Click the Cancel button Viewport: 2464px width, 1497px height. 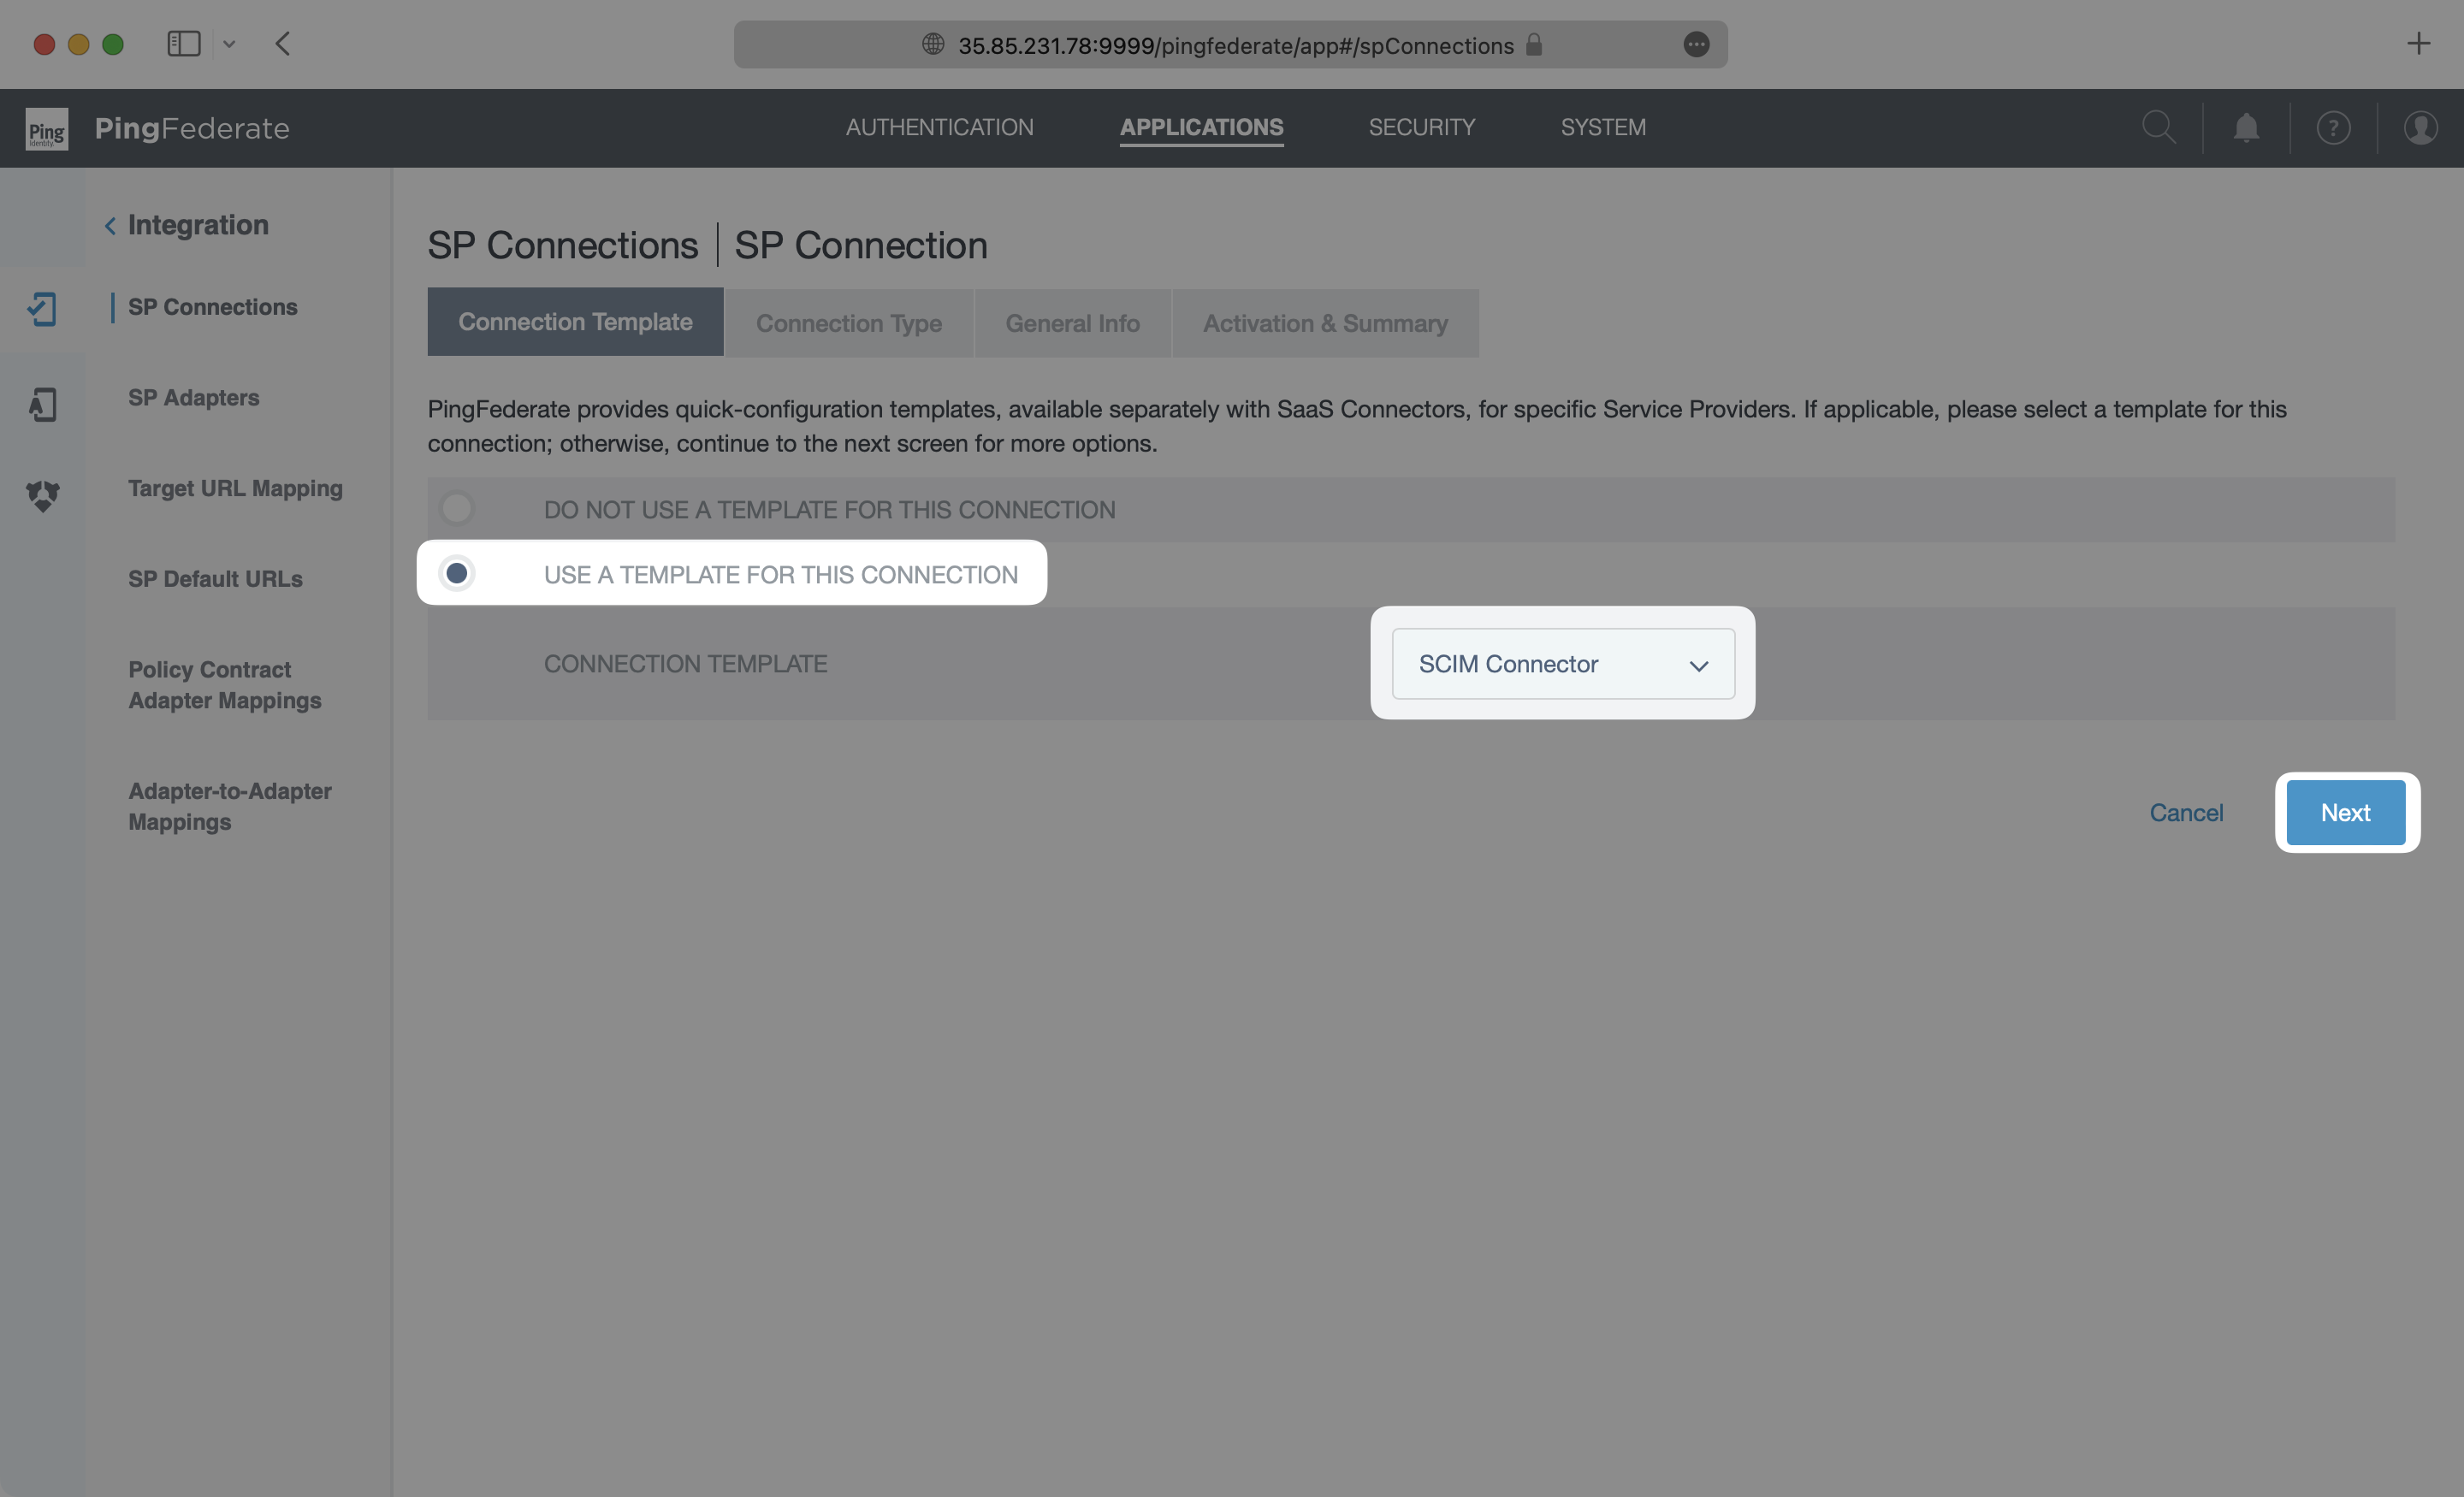point(2186,811)
